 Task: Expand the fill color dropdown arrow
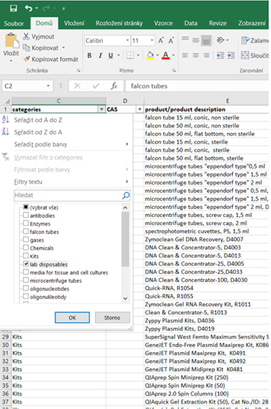point(157,56)
